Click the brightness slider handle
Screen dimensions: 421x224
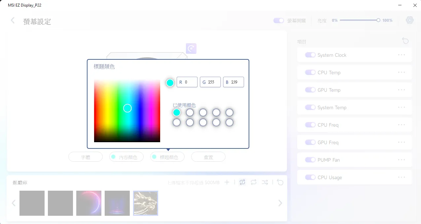[378, 20]
